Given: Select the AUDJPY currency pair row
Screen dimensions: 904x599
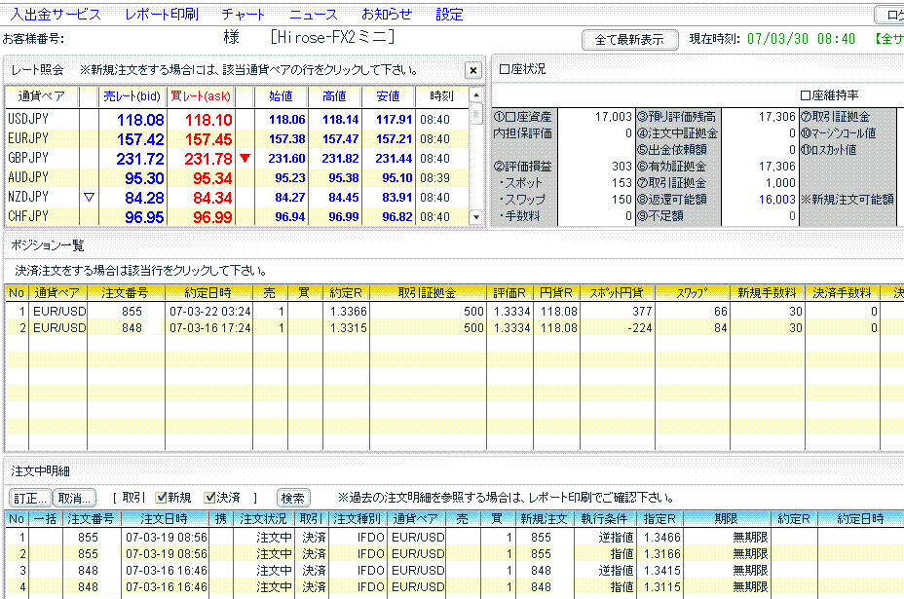Looking at the screenshot, I should coord(237,178).
